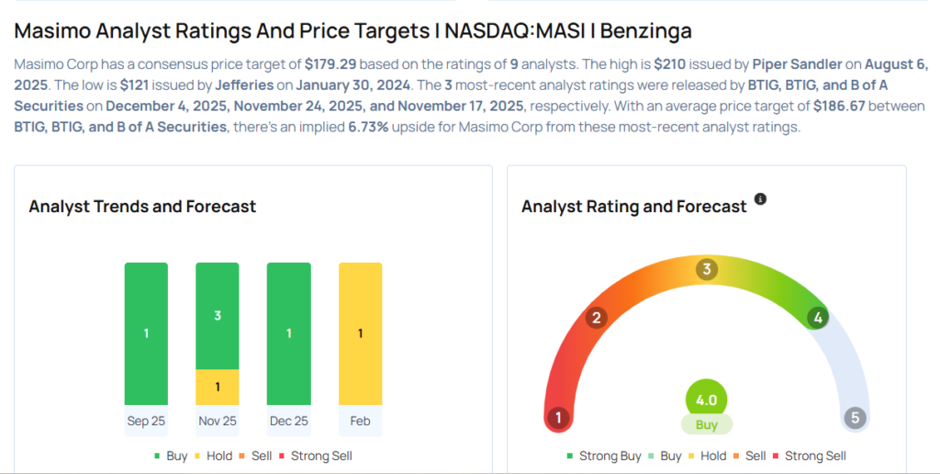Click the green 4.0 rating bubble
The image size is (940, 474).
coord(706,401)
